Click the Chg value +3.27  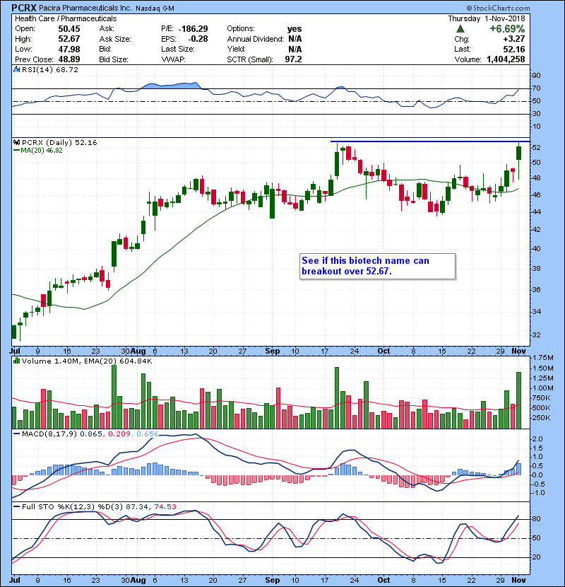pos(513,39)
